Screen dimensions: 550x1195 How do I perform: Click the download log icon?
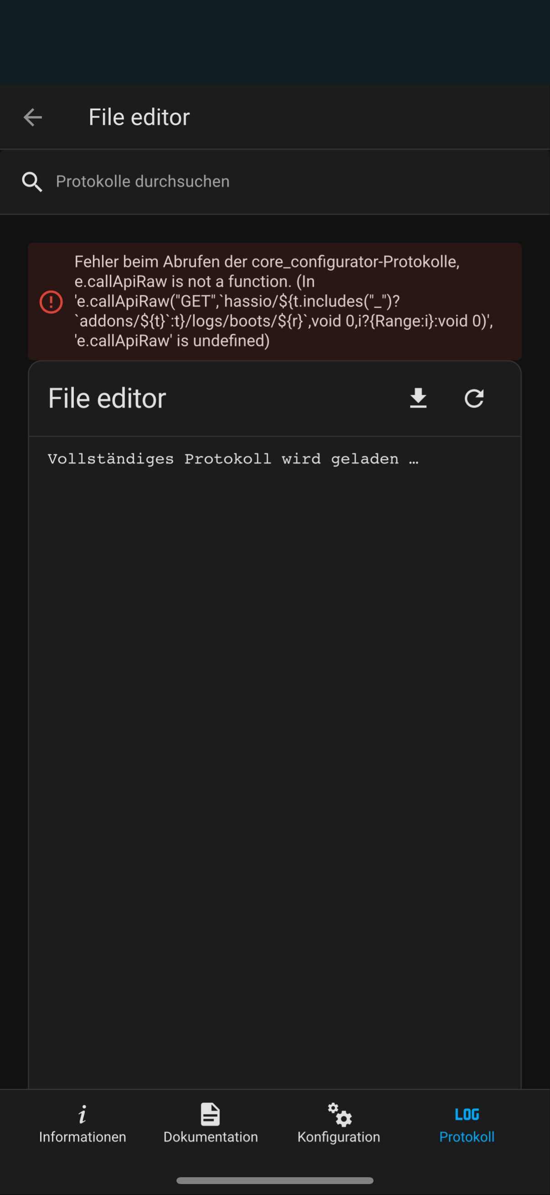click(x=417, y=398)
